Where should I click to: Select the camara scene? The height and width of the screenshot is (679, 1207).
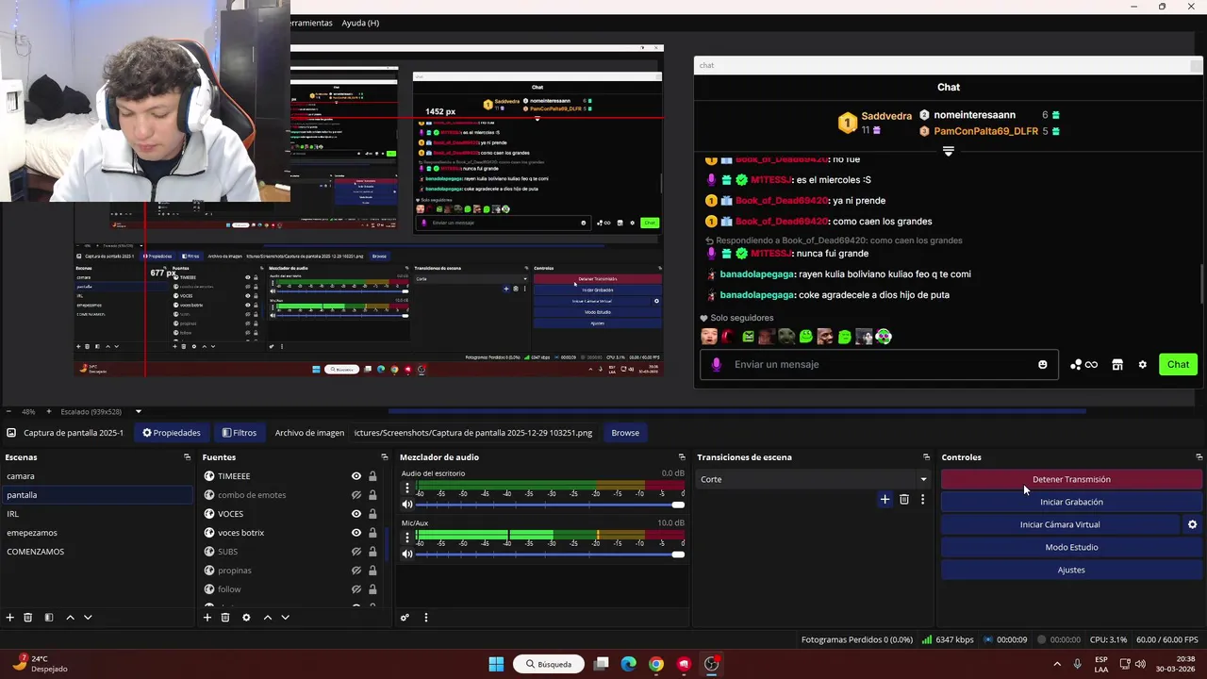click(x=96, y=476)
